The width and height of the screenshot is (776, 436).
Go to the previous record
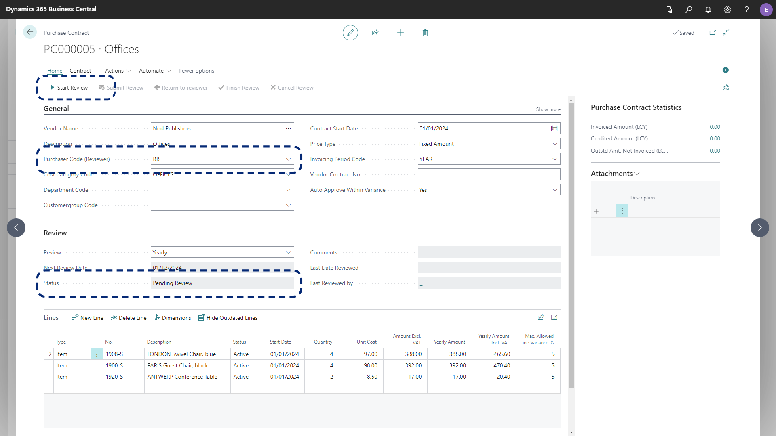coord(16,228)
